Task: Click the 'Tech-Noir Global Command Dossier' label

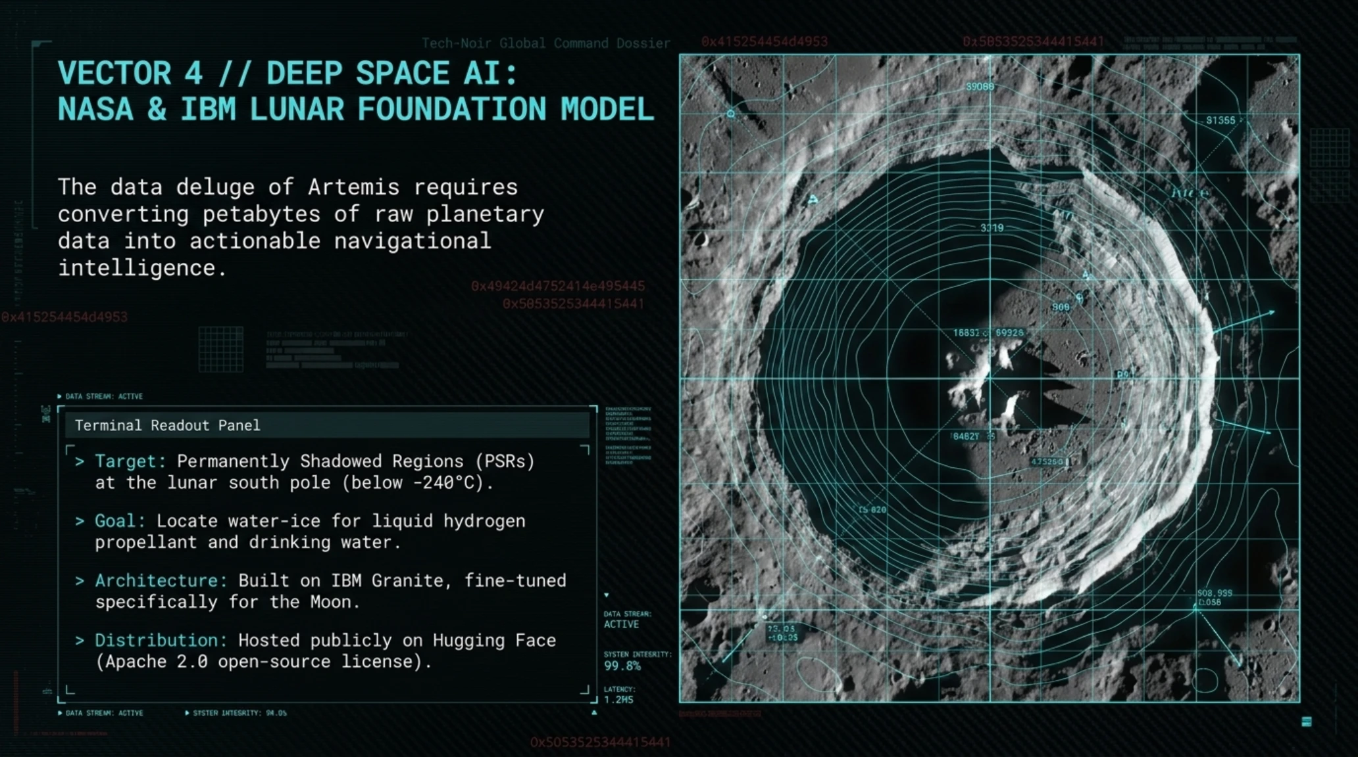Action: point(546,43)
